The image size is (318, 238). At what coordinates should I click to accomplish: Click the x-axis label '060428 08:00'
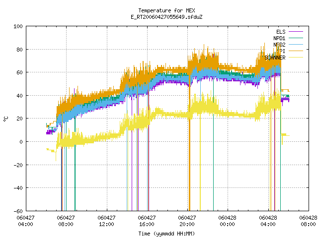pos(308,221)
